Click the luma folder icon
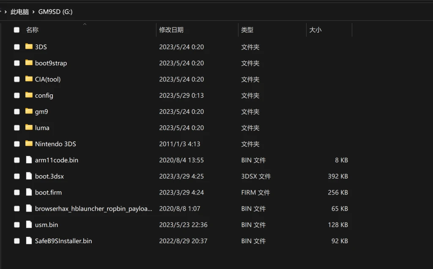The width and height of the screenshot is (433, 269). [29, 127]
